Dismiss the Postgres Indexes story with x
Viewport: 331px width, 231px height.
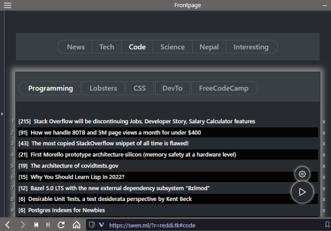[323, 211]
